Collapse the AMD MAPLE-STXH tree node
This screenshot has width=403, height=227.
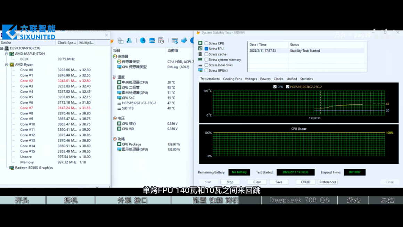[7, 54]
